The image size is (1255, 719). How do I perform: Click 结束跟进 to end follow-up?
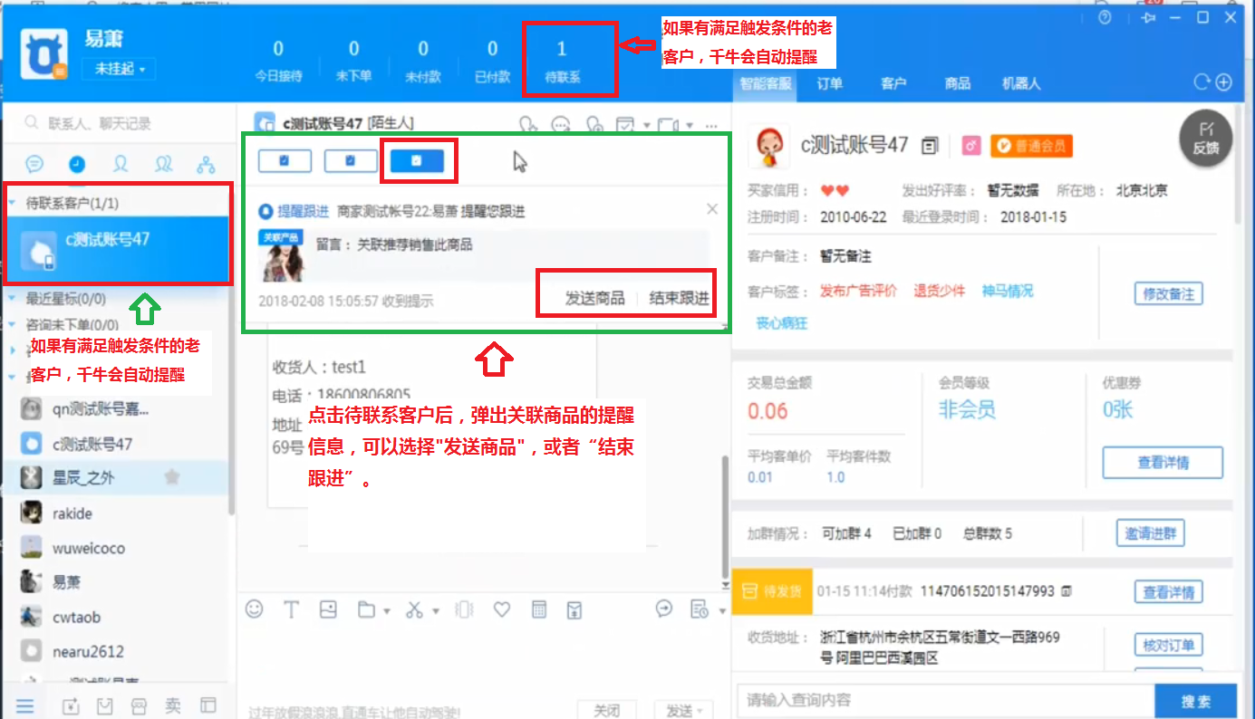tap(679, 298)
